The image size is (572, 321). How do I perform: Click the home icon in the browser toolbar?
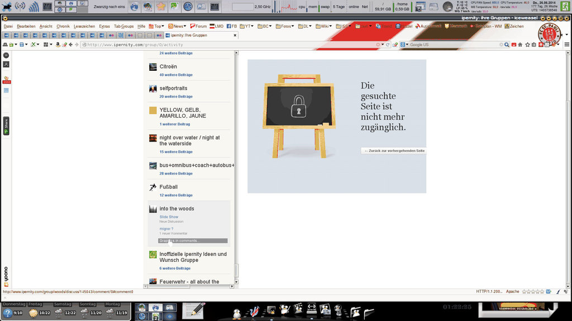520,45
